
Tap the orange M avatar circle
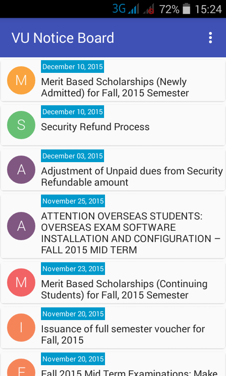(x=21, y=80)
